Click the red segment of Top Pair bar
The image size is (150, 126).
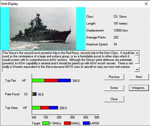pyautogui.click(x=51, y=81)
